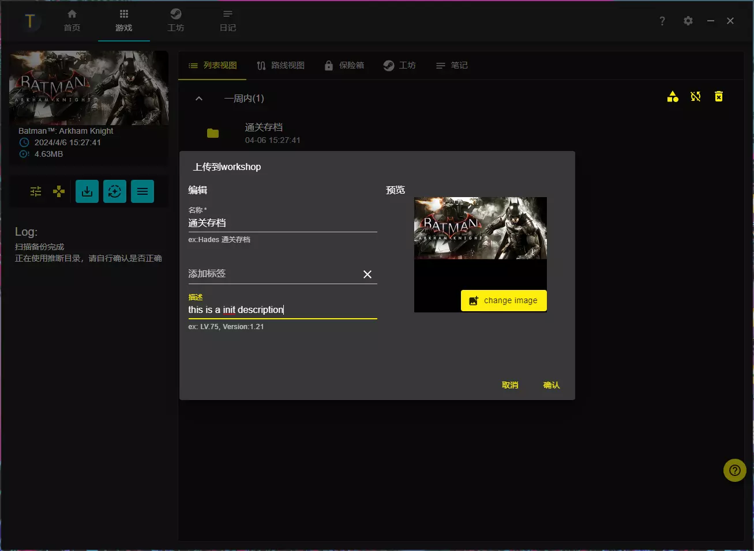Click the 2024/4/6 15:27:41 timestamp
This screenshot has height=551, width=754.
(67, 142)
